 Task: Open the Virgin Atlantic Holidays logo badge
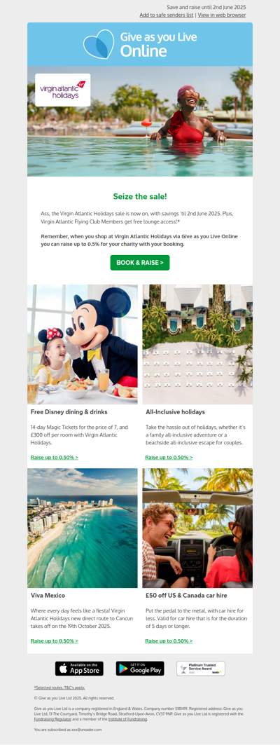pos(62,90)
